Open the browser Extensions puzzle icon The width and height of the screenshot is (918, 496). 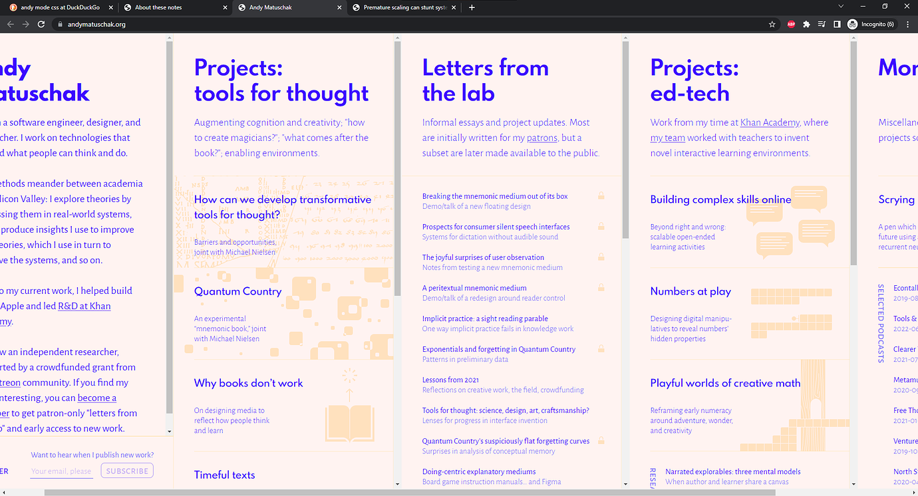(806, 23)
